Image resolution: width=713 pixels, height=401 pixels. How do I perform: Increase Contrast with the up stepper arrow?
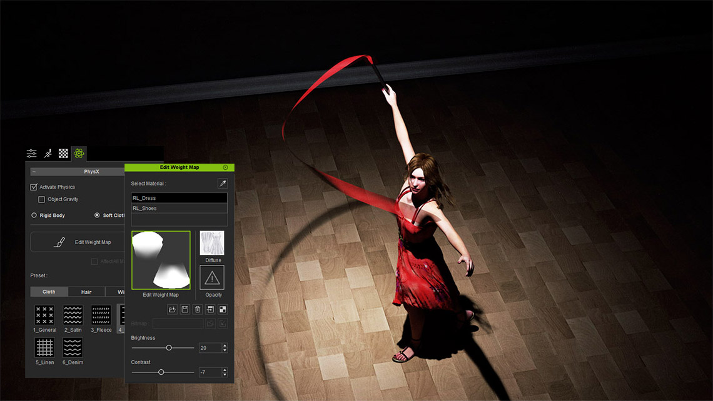tap(225, 370)
